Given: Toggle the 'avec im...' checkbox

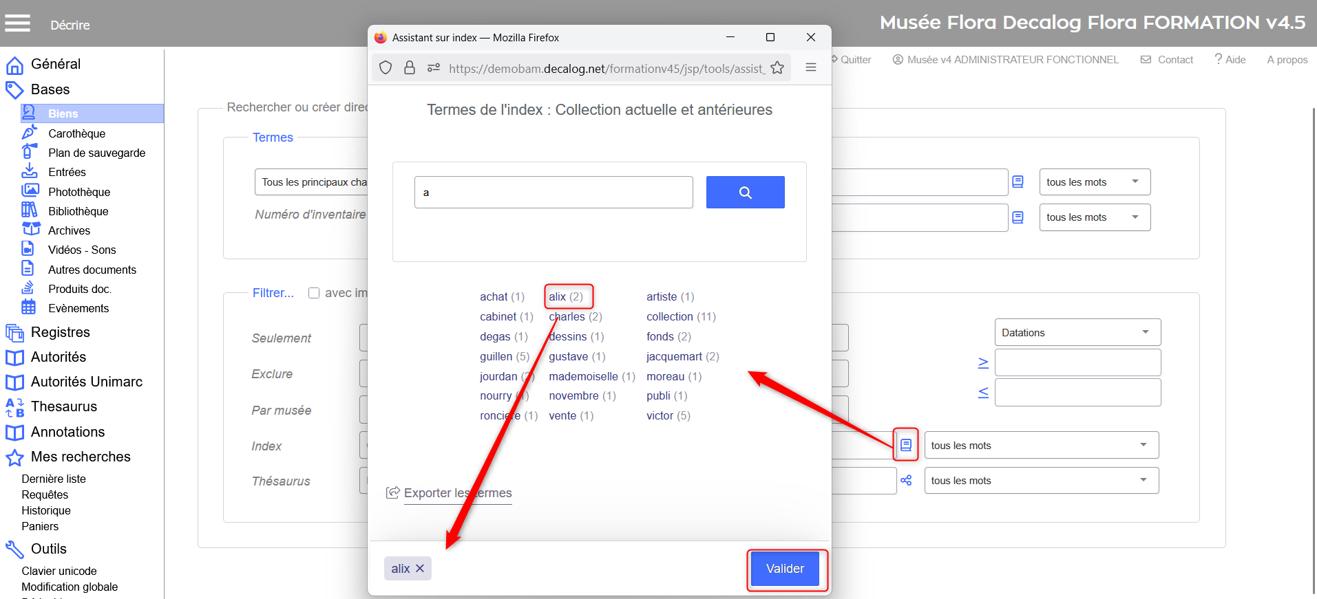Looking at the screenshot, I should click(x=314, y=293).
